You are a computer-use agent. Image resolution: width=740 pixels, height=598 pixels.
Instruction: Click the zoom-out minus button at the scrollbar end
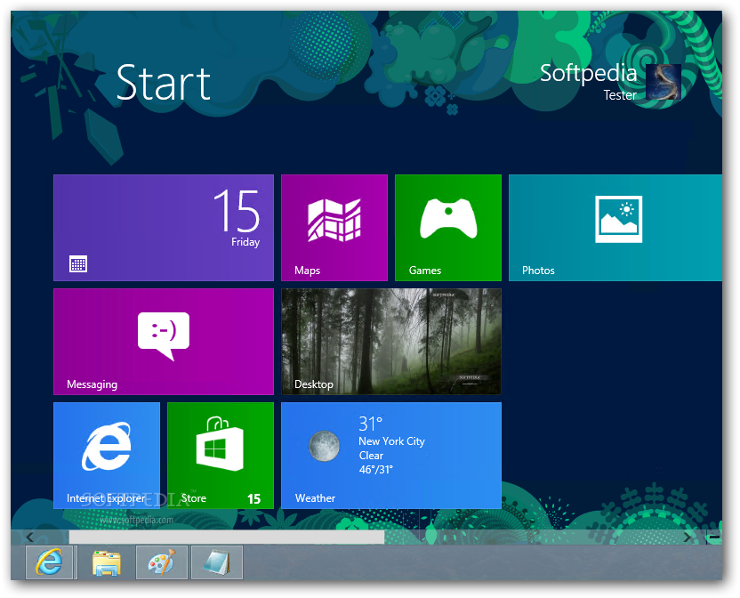tap(714, 537)
